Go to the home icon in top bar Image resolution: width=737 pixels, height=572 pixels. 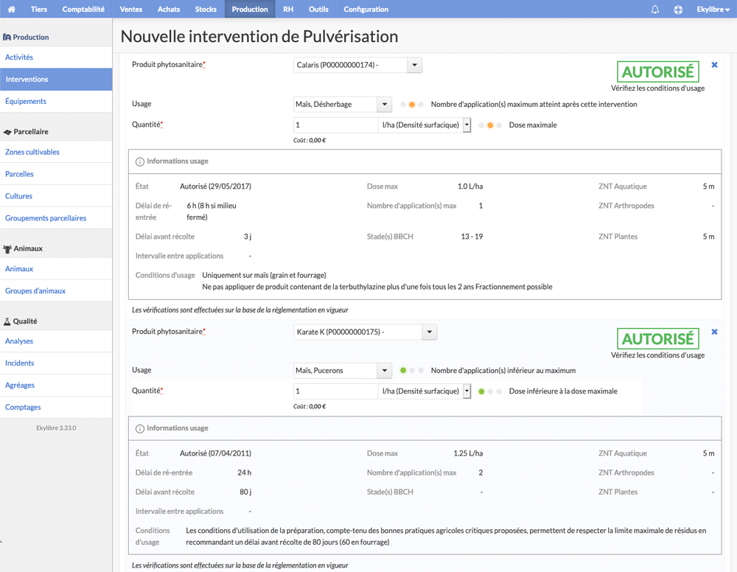tap(11, 9)
